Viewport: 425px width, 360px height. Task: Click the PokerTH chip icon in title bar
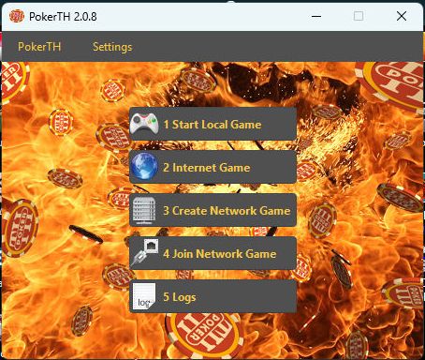coord(17,16)
